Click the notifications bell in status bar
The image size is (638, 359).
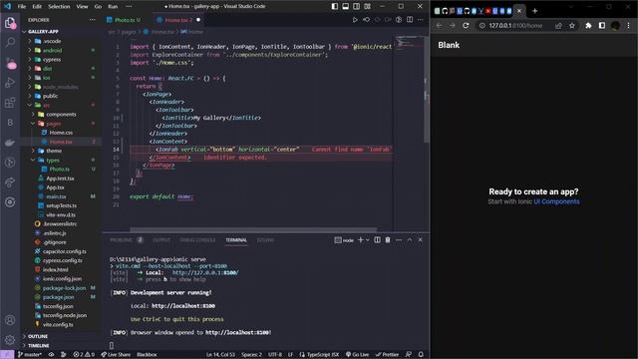[421, 355]
